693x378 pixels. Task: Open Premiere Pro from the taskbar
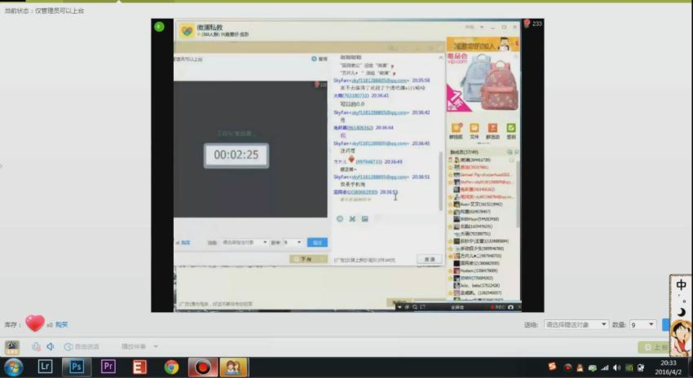point(108,367)
